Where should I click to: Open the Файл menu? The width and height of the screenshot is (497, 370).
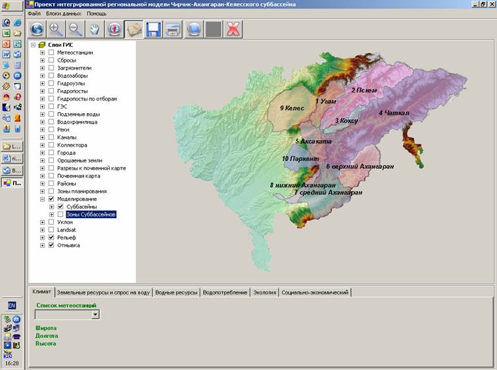34,13
